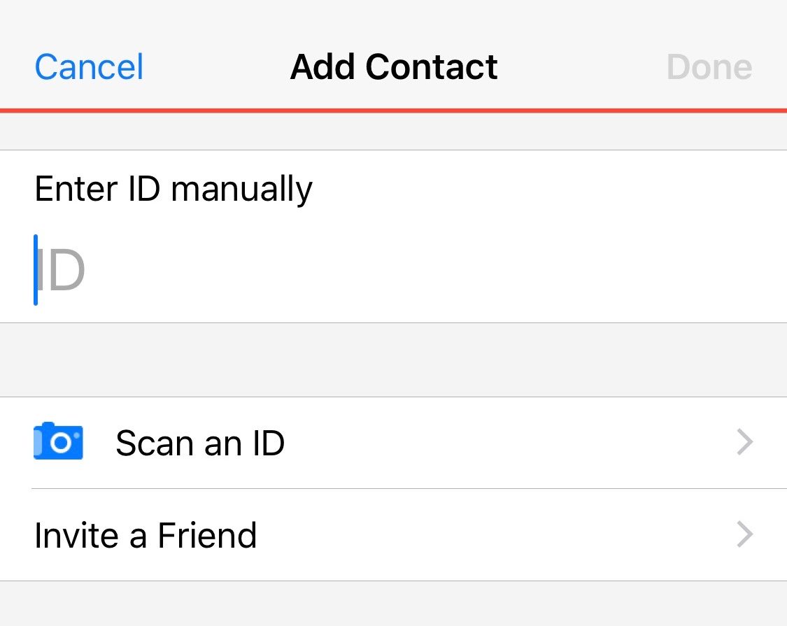
Task: Click the greyed-out Done button
Action: click(x=709, y=66)
